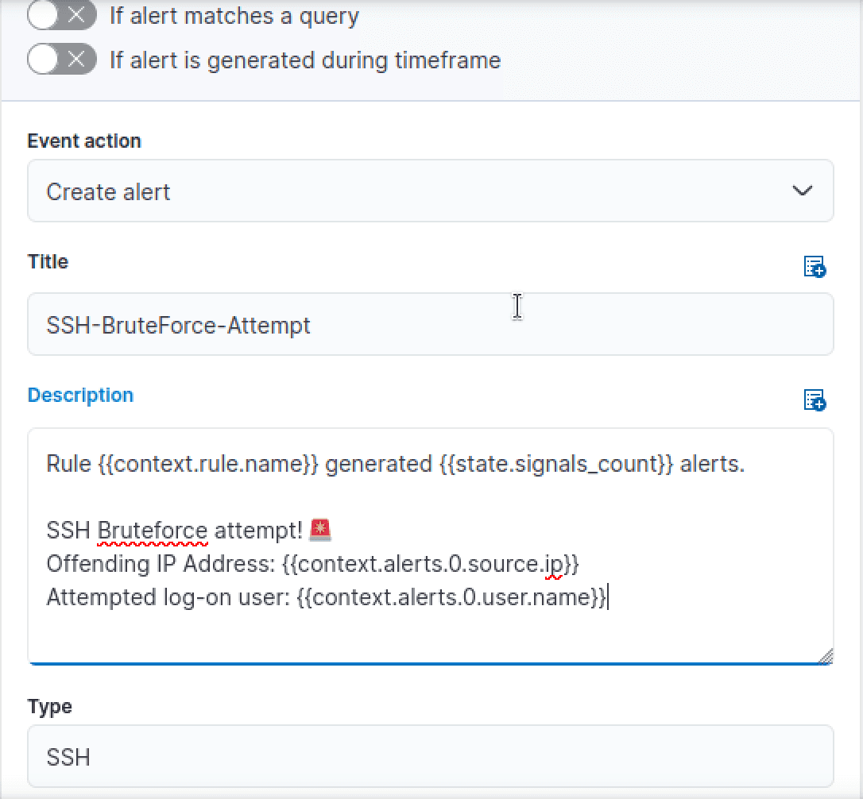This screenshot has height=799, width=863.
Task: Click the Attempted log-on user line in the description
Action: tap(327, 597)
